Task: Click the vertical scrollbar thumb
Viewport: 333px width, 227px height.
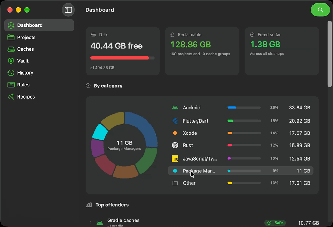Action: (x=330, y=54)
